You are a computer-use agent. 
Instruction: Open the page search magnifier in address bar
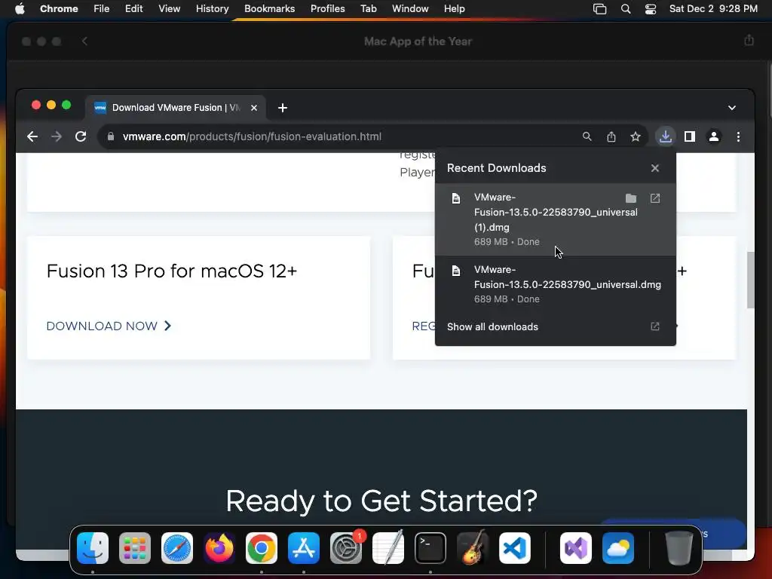coord(587,136)
